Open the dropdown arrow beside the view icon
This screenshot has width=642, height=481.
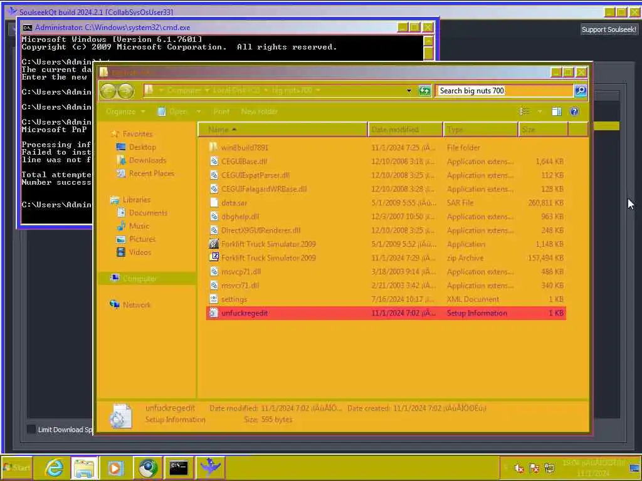coord(540,111)
